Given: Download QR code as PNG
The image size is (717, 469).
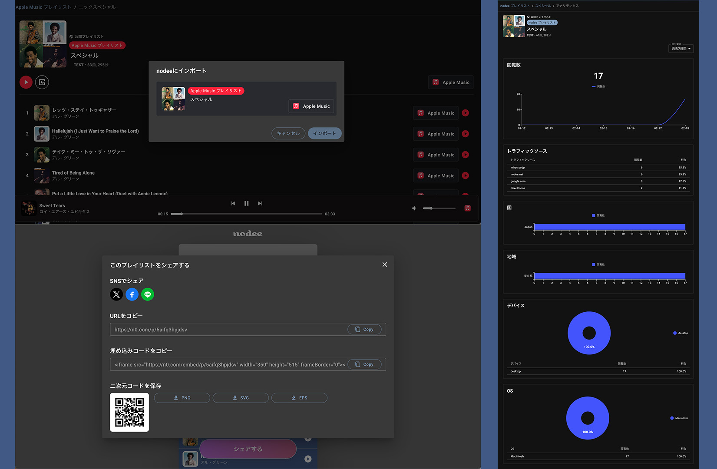Looking at the screenshot, I should [182, 398].
